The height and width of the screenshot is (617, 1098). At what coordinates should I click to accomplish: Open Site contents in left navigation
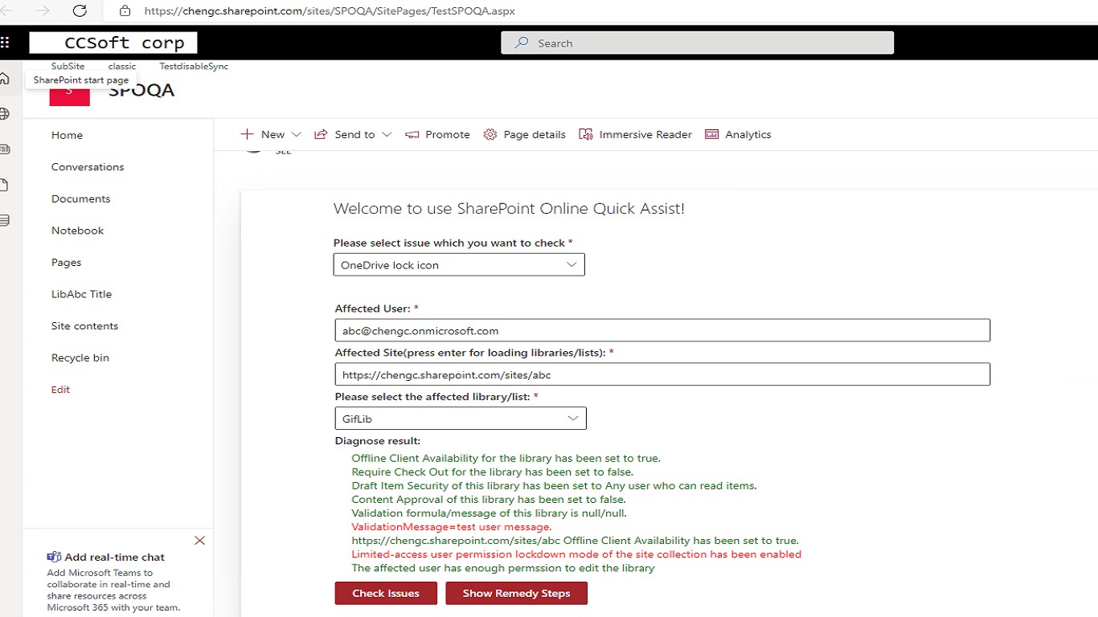pos(84,326)
